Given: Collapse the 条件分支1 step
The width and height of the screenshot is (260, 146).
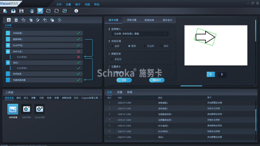Looking at the screenshot, I should (x=8, y=51).
